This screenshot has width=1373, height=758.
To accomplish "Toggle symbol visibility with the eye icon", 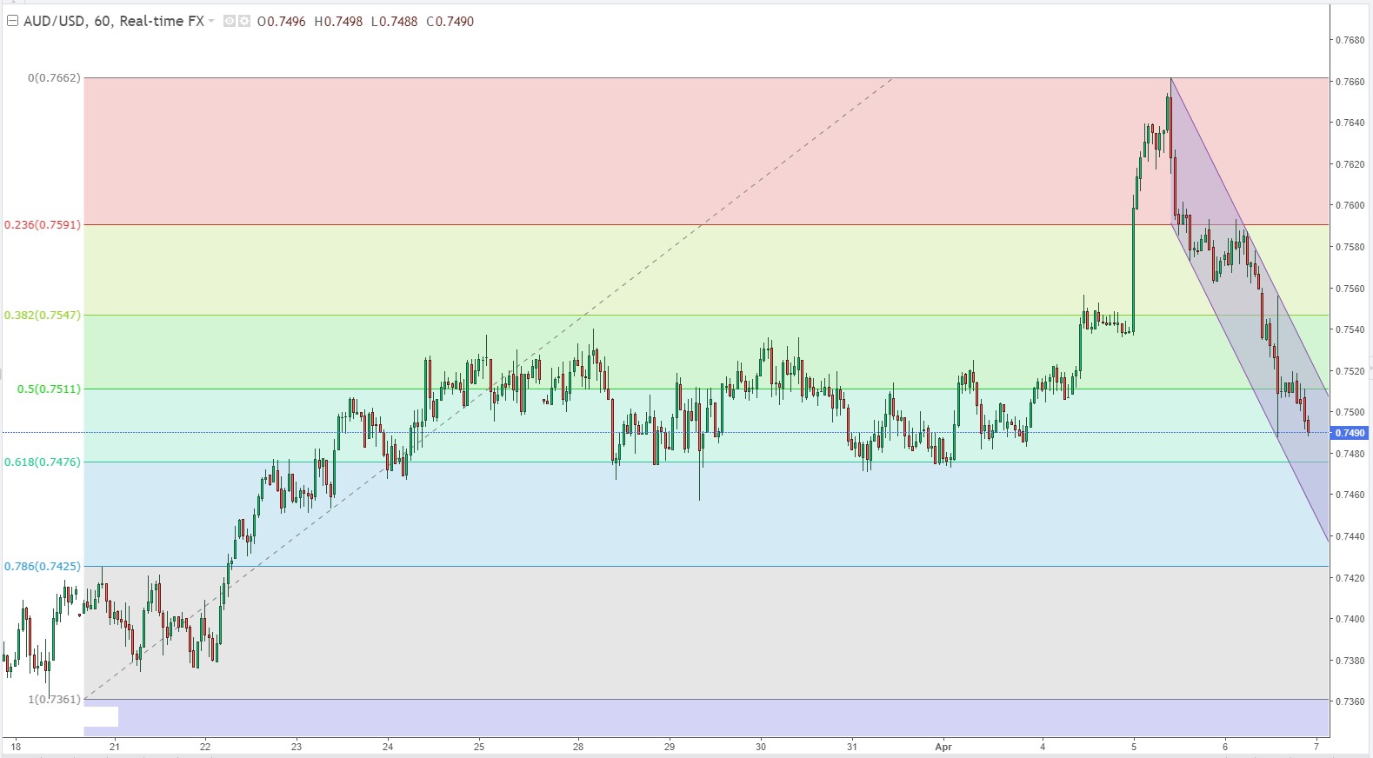I will (230, 21).
